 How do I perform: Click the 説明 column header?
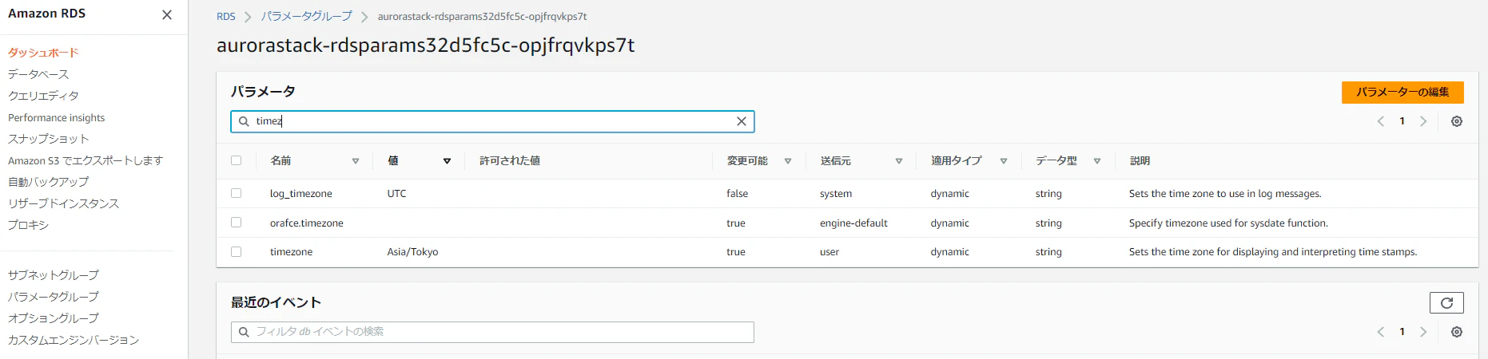pyautogui.click(x=1140, y=161)
